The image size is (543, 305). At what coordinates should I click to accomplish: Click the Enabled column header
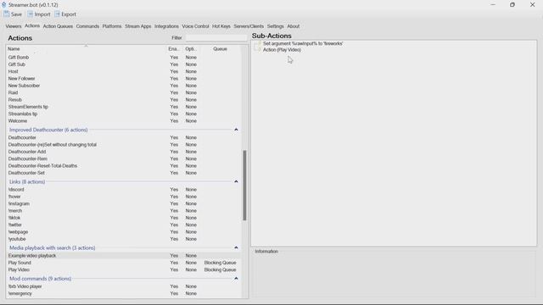(x=173, y=49)
